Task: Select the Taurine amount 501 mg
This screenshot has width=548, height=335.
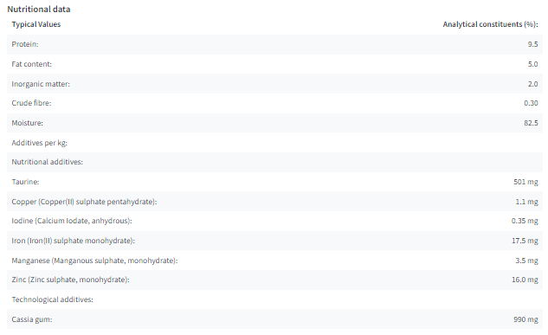Action: [x=525, y=182]
